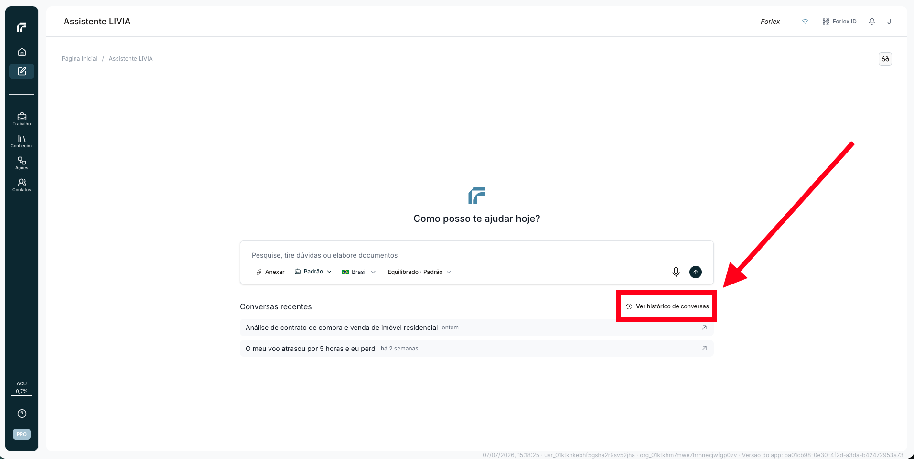Open the new chat compose icon
Screen dimensions: 914x459
click(22, 71)
